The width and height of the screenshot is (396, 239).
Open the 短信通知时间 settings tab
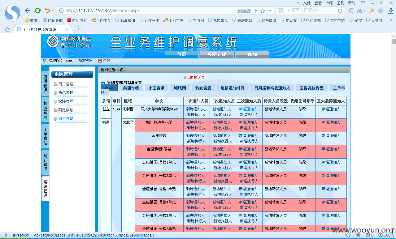(x=233, y=88)
